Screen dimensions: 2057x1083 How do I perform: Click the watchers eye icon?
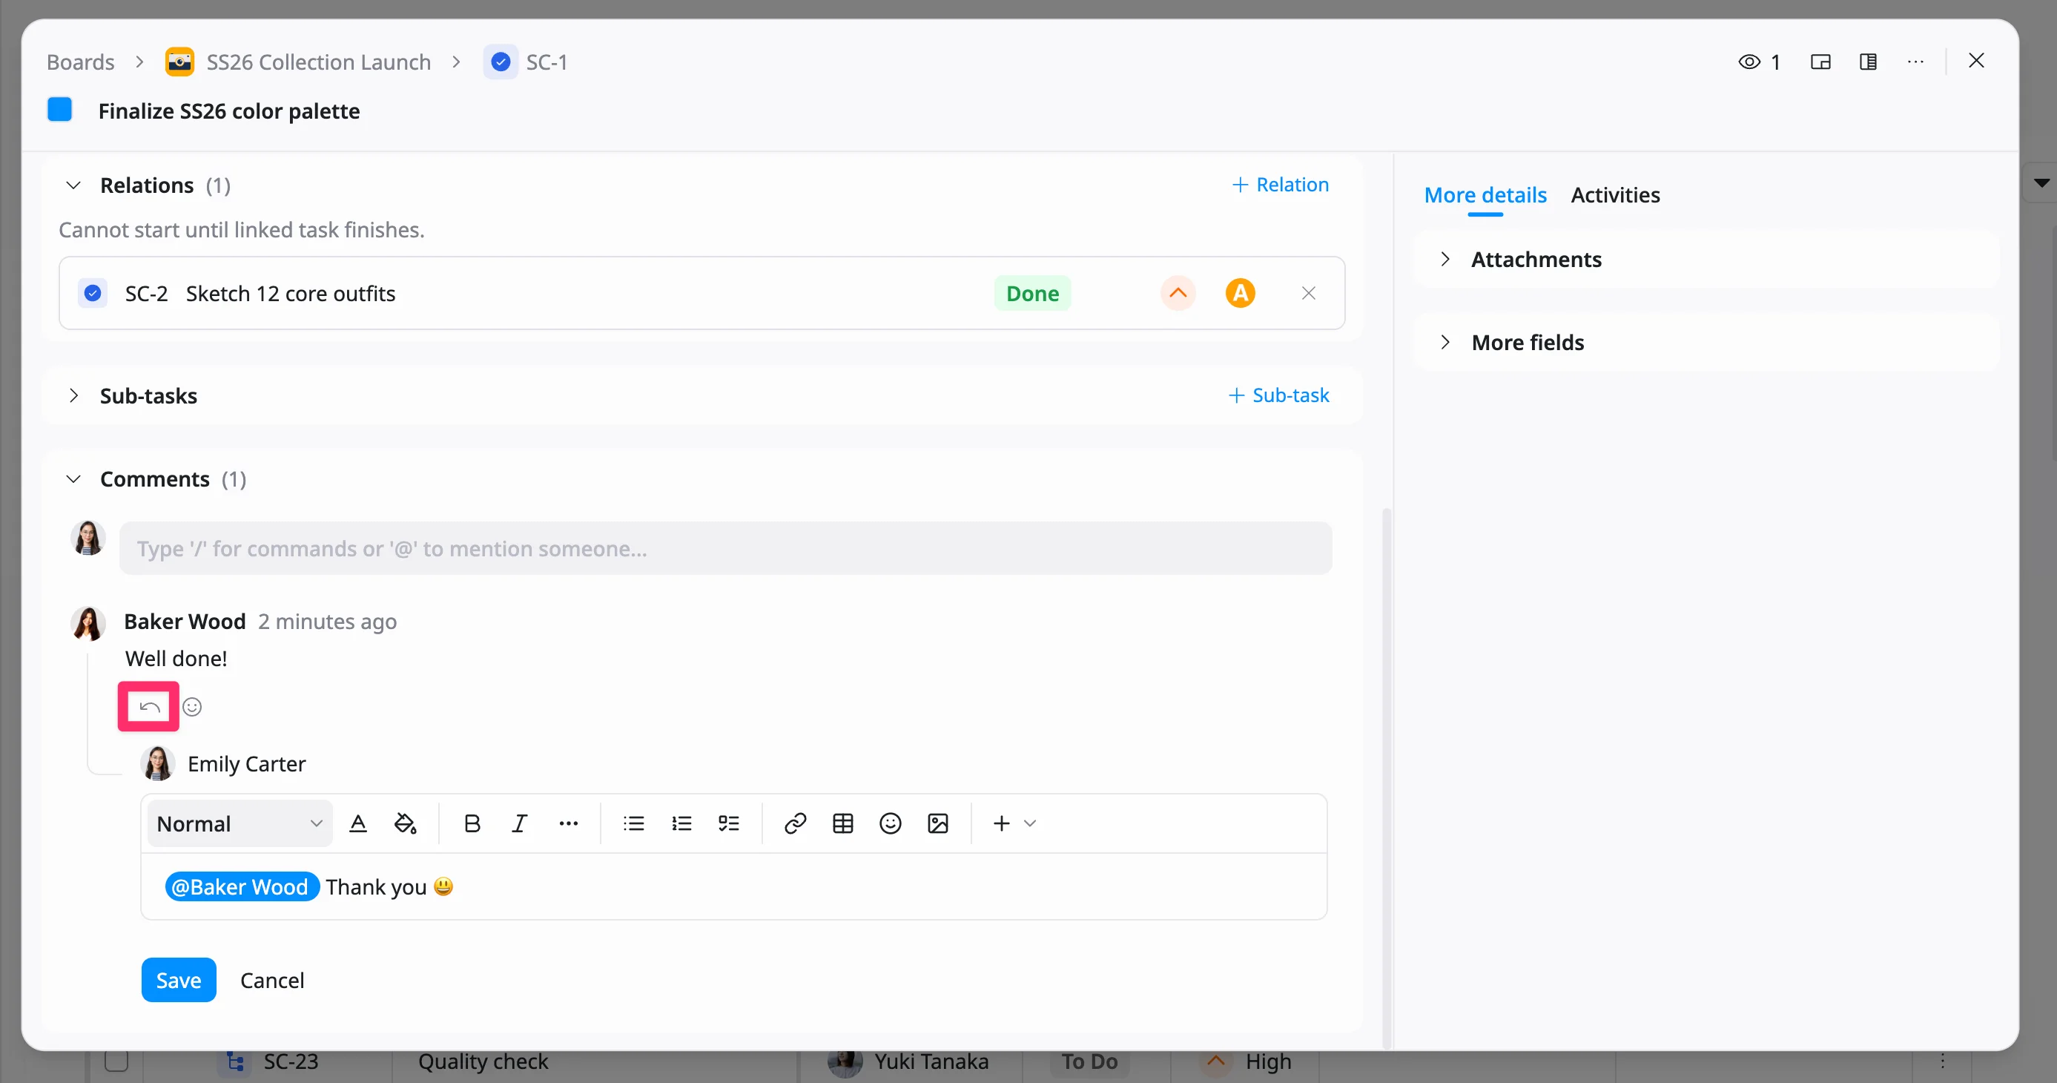click(1749, 62)
